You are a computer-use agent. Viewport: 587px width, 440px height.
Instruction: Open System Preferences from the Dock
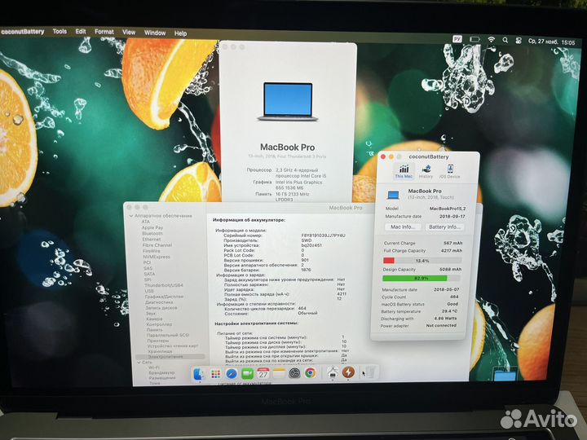click(x=294, y=373)
